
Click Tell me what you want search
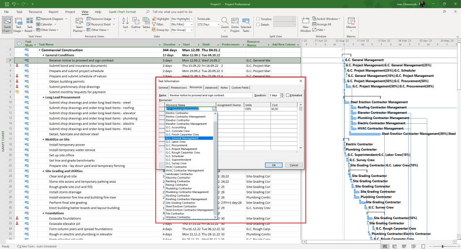coord(172,12)
